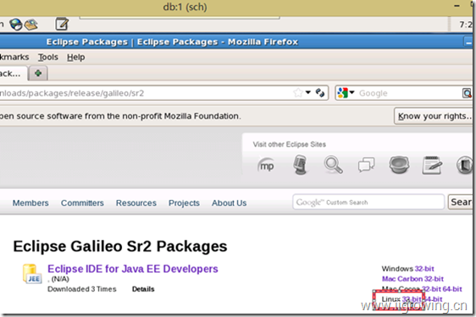Open the Projects navigation link
The height and width of the screenshot is (317, 476).
click(x=184, y=203)
